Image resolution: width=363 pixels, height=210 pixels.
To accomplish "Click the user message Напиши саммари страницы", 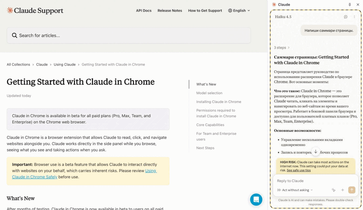I will coord(329,30).
